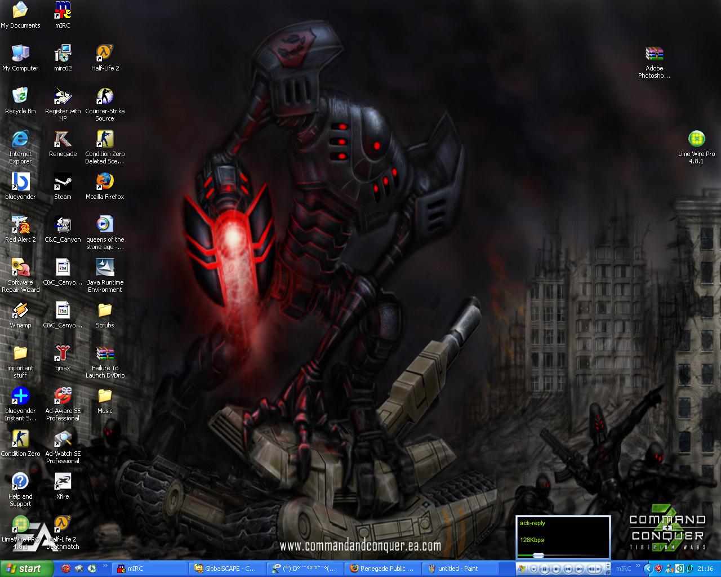Select the Counter-Strike Source shortcut
The height and width of the screenshot is (577, 721).
[x=105, y=97]
